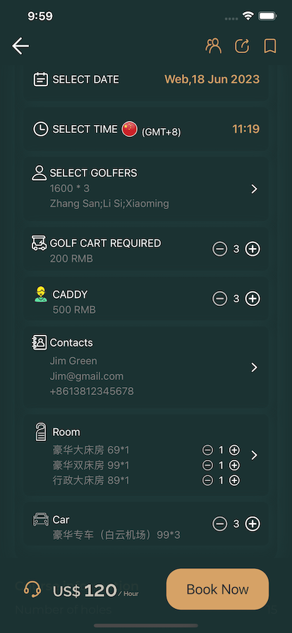Change the date Web,18 Jun 2023
The height and width of the screenshot is (633, 292).
pos(212,79)
